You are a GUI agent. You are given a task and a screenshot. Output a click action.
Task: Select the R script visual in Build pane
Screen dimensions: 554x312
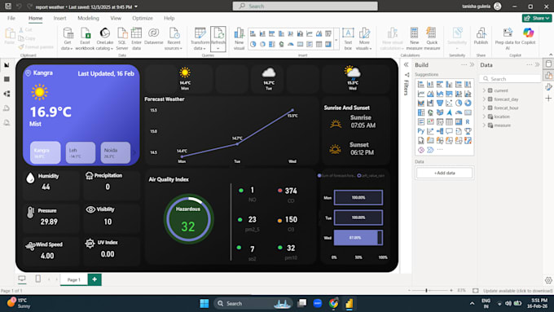468,121
